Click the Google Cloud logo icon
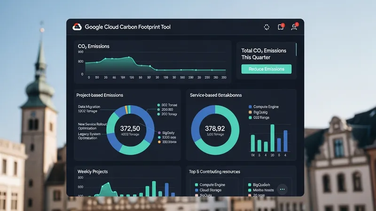The width and height of the screenshot is (376, 211). [77, 27]
